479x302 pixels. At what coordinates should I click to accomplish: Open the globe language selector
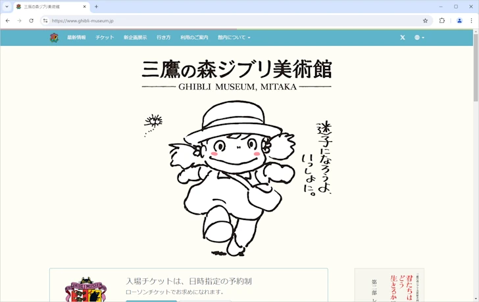pos(419,37)
